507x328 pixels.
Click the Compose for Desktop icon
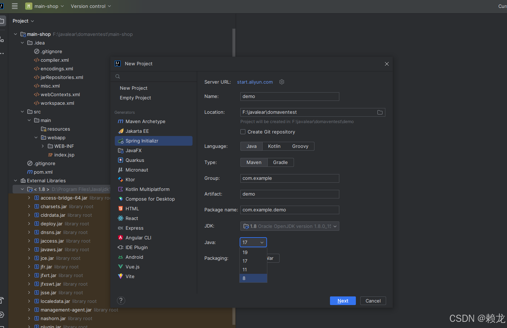click(121, 199)
